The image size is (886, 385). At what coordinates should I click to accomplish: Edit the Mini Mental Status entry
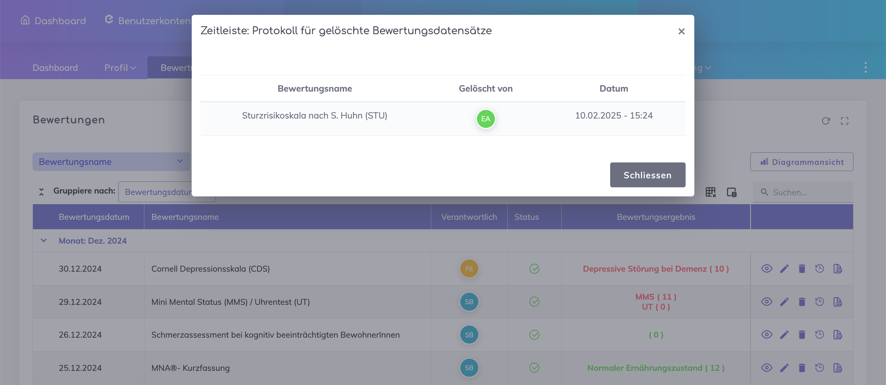coord(784,302)
